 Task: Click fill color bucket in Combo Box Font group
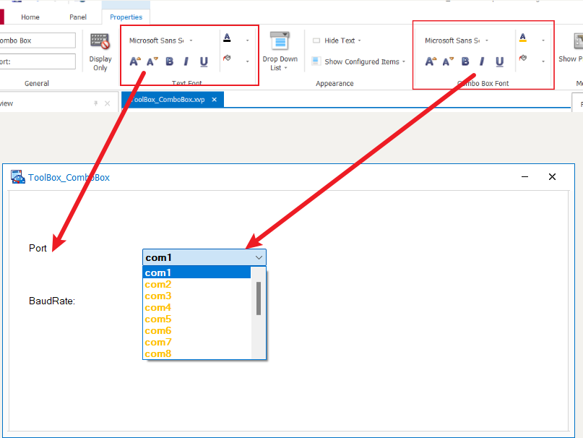point(523,58)
